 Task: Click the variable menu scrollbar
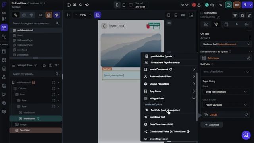click(197, 97)
